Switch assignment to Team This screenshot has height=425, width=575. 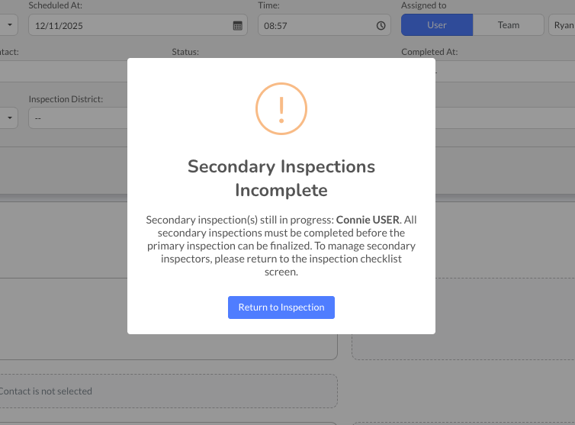click(x=509, y=25)
